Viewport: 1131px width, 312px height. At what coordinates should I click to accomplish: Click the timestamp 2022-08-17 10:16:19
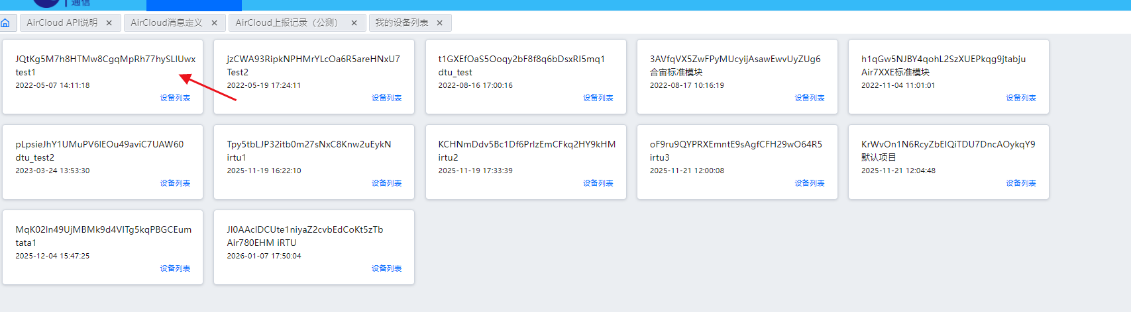[x=686, y=85]
